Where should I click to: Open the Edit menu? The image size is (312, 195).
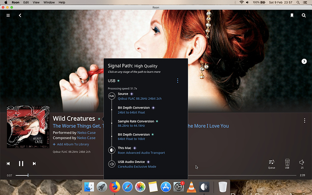(x=26, y=2)
